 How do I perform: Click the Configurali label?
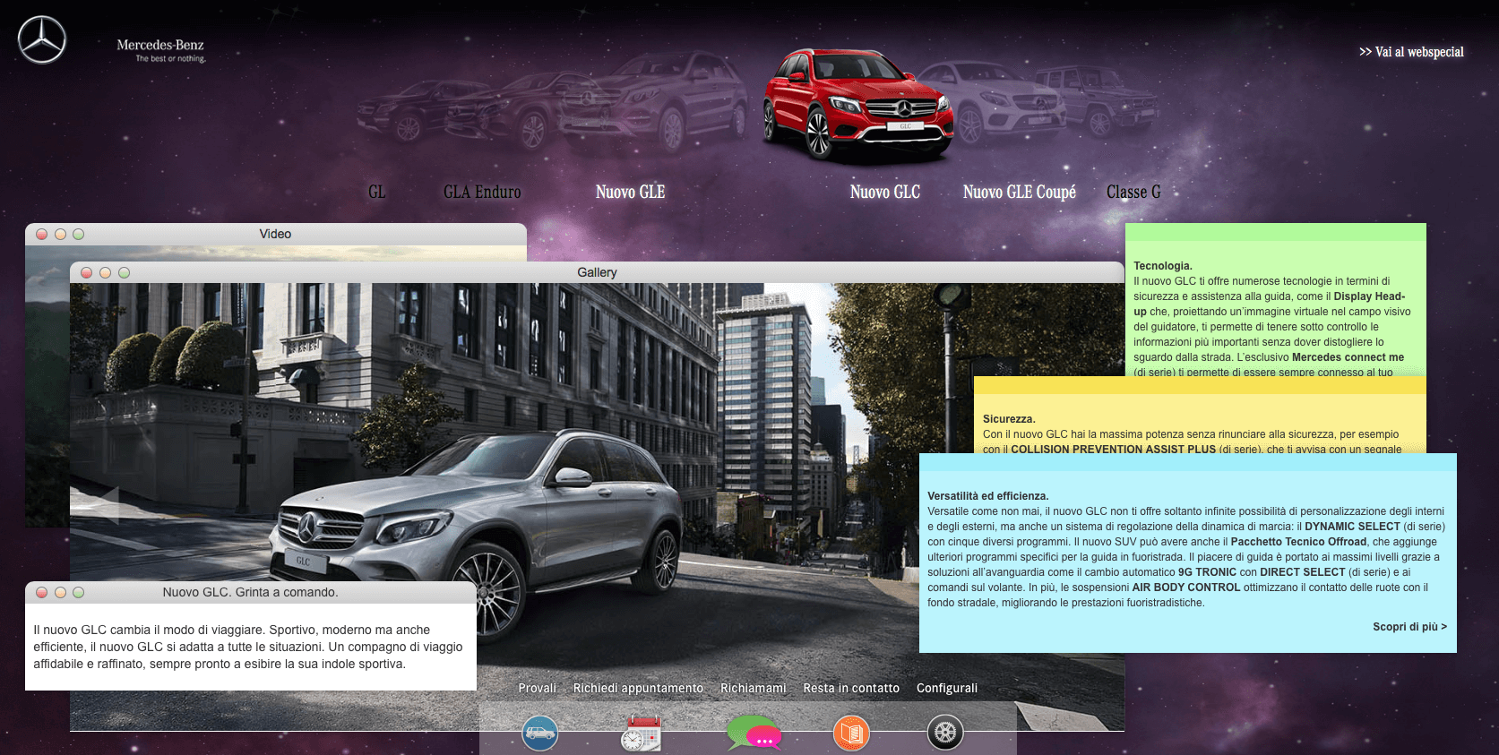click(x=946, y=688)
